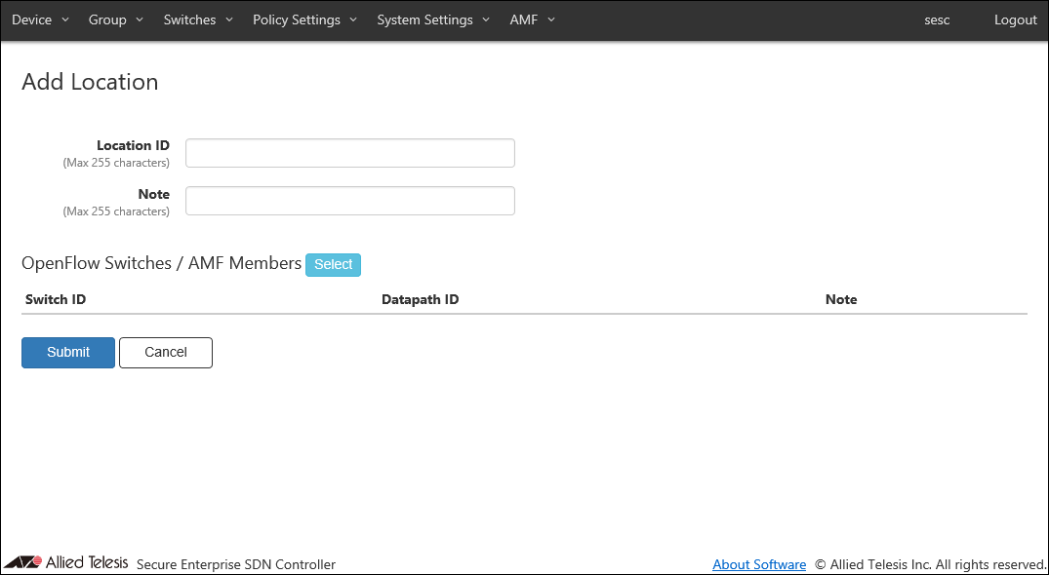Open the About Software link

759,564
